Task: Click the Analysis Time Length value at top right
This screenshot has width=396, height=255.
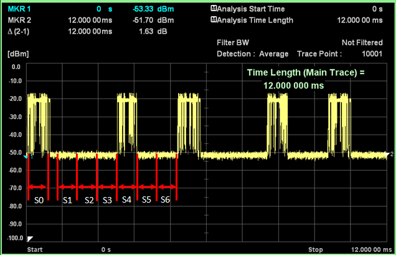Action: pos(360,20)
